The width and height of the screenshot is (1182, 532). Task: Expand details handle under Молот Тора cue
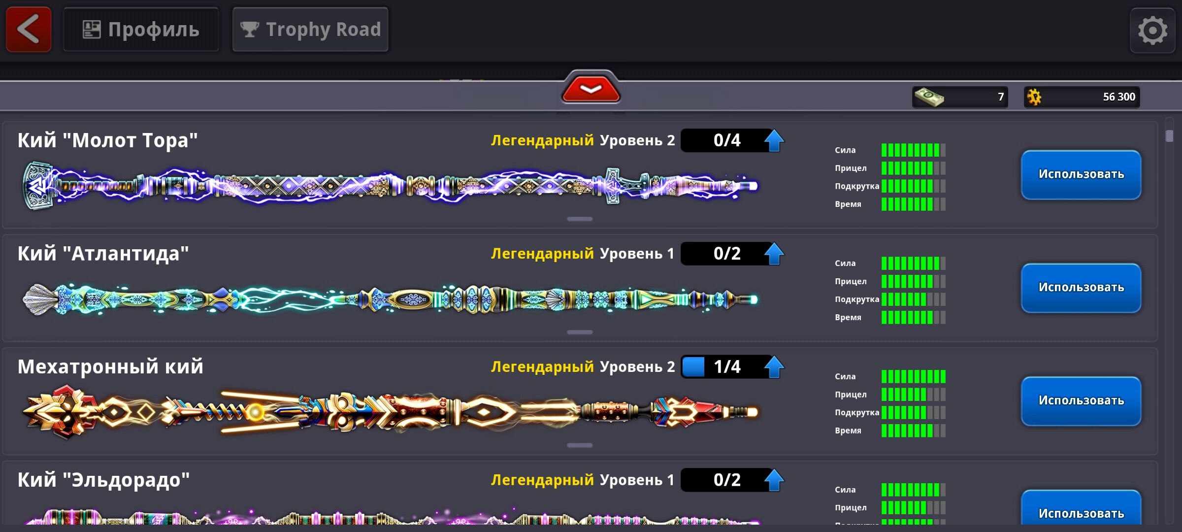(579, 219)
